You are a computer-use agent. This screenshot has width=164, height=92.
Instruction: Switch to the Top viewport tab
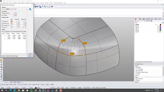[11, 82]
